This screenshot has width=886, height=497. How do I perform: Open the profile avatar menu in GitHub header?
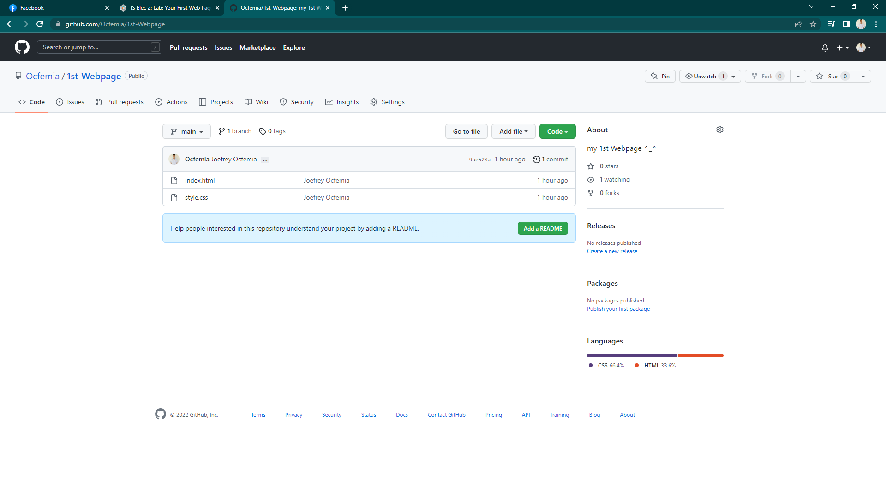863,47
